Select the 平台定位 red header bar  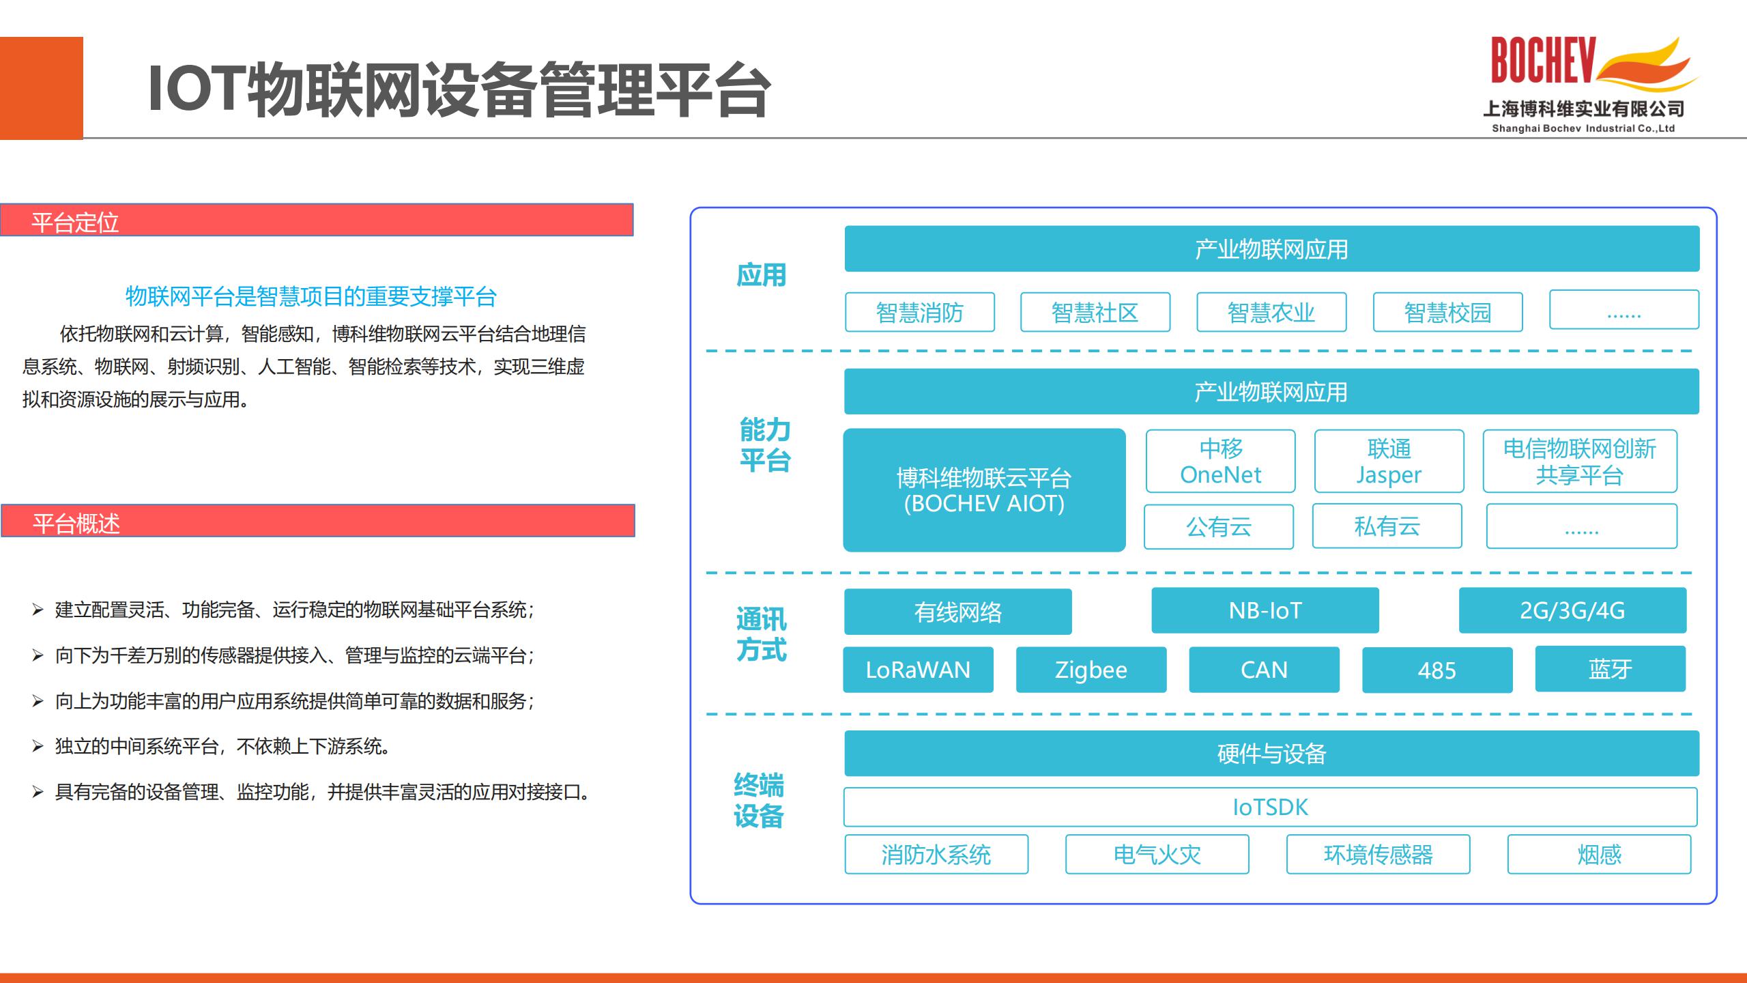point(317,220)
